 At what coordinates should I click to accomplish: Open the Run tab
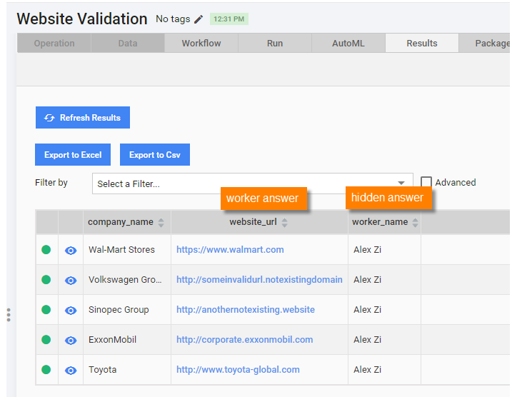click(x=275, y=43)
